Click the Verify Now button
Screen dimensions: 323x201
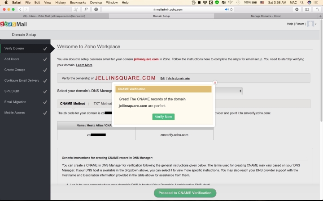click(163, 117)
